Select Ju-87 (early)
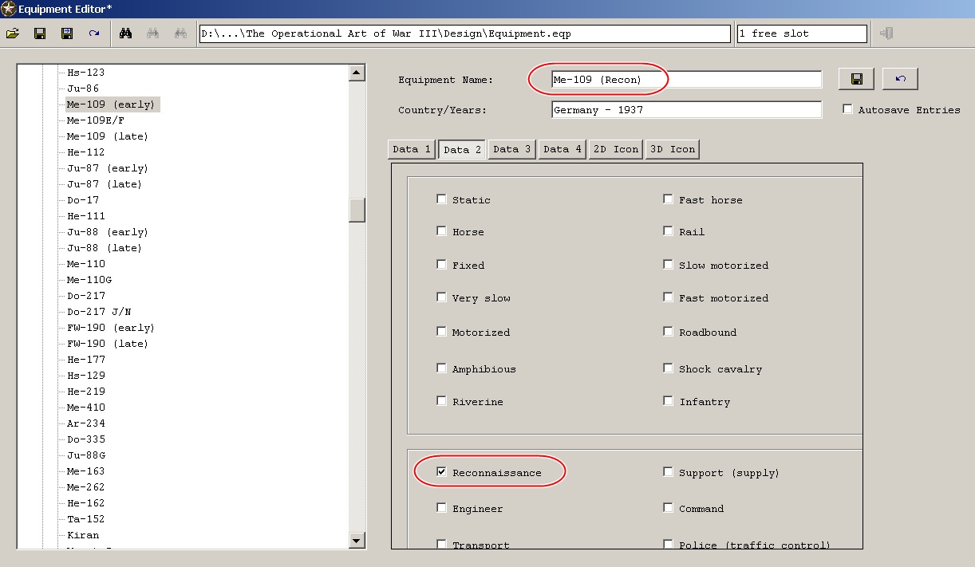This screenshot has width=975, height=567. coord(108,168)
